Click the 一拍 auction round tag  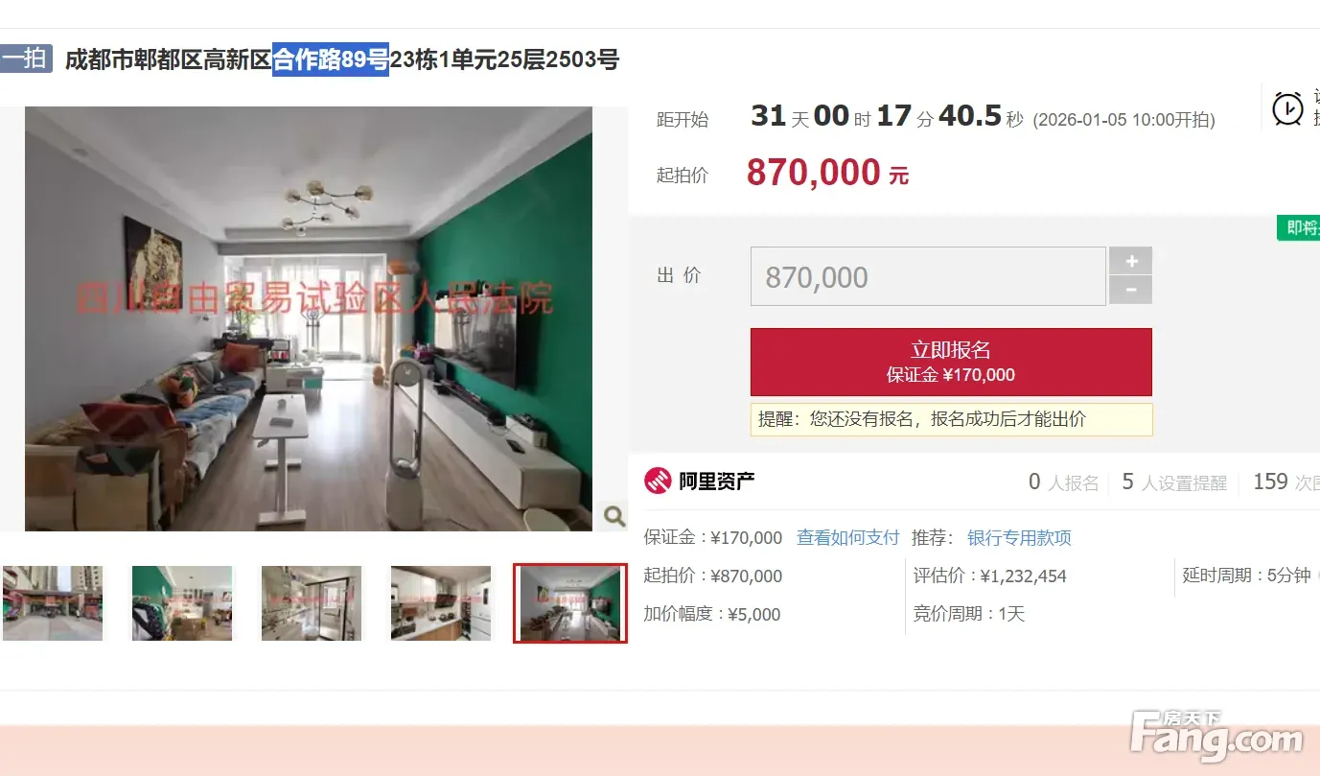click(25, 59)
